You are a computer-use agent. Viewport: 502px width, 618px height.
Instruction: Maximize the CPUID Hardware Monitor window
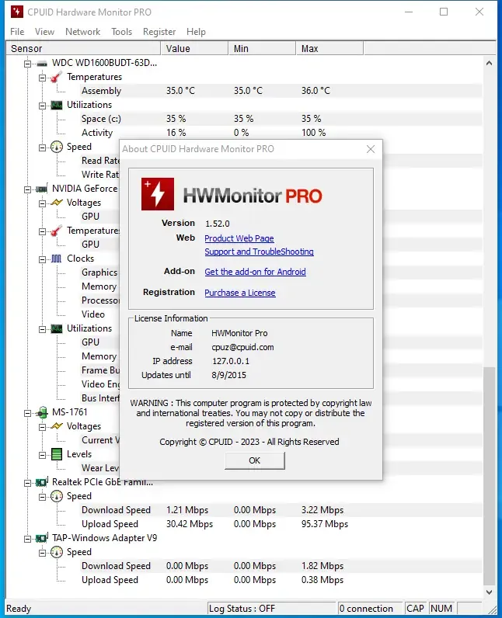coord(444,12)
